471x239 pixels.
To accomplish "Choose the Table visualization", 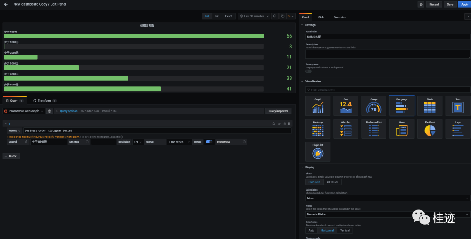I will click(x=430, y=106).
